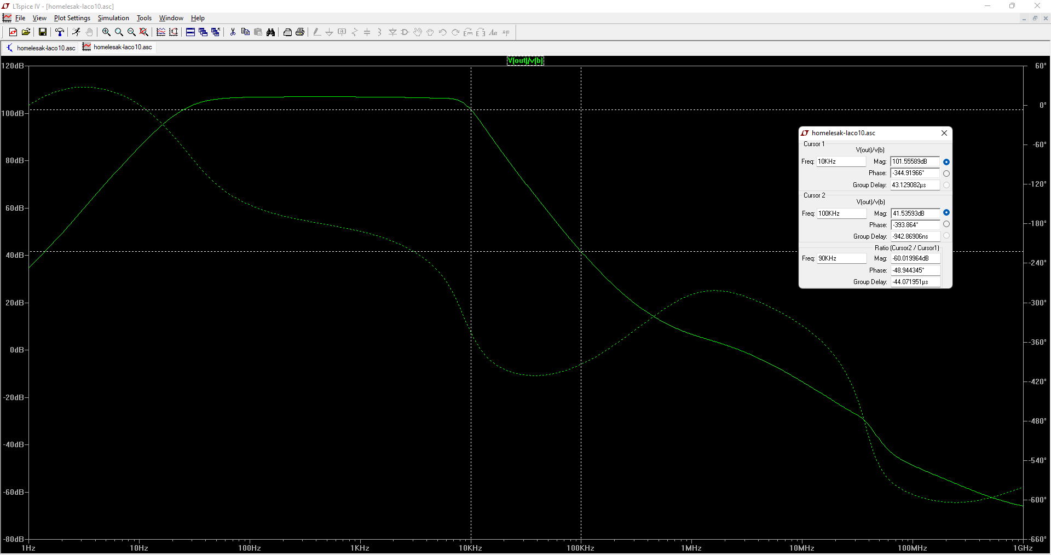
Task: Close the cursor readout dialog
Action: 944,133
